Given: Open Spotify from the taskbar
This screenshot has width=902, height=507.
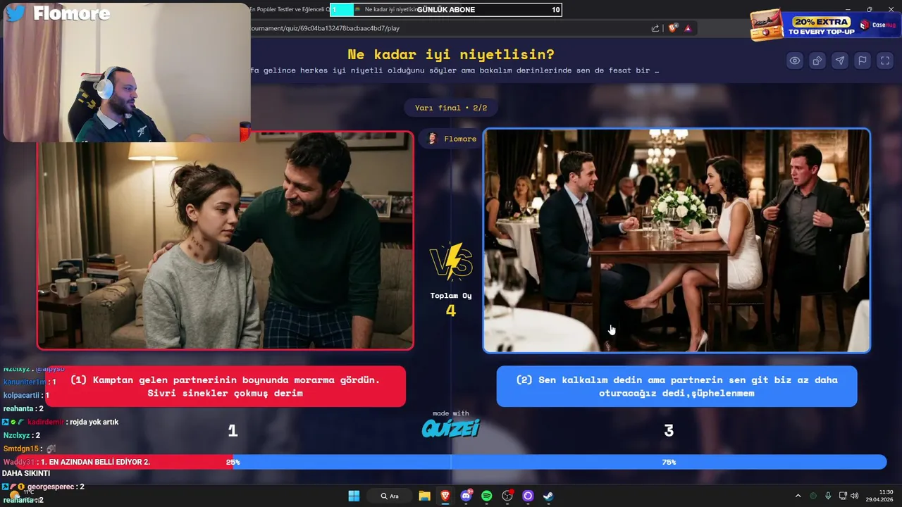Looking at the screenshot, I should [x=486, y=496].
